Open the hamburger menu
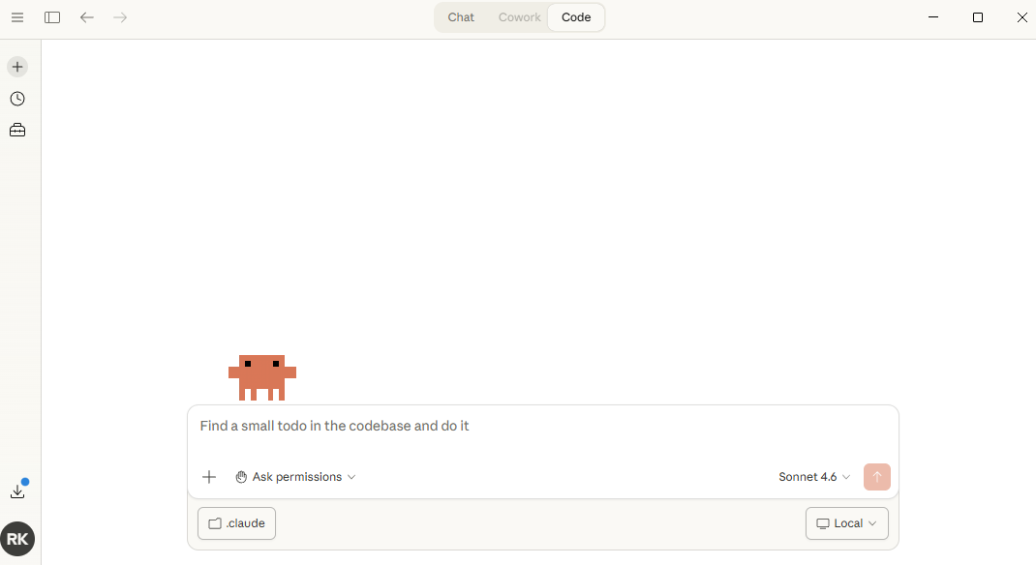The image size is (1036, 565). click(17, 17)
